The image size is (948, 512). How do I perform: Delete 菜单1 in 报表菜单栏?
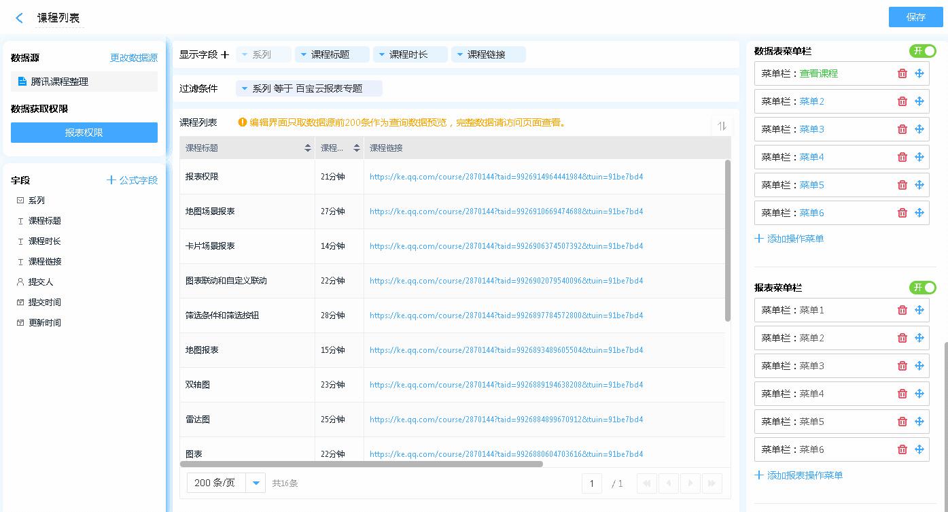coord(902,310)
